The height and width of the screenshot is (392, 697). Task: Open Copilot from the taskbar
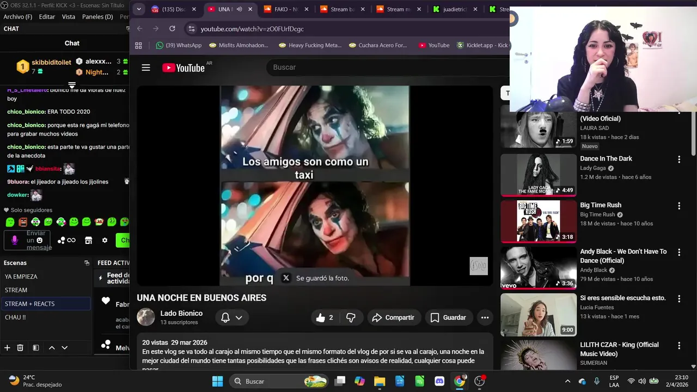[359, 381]
